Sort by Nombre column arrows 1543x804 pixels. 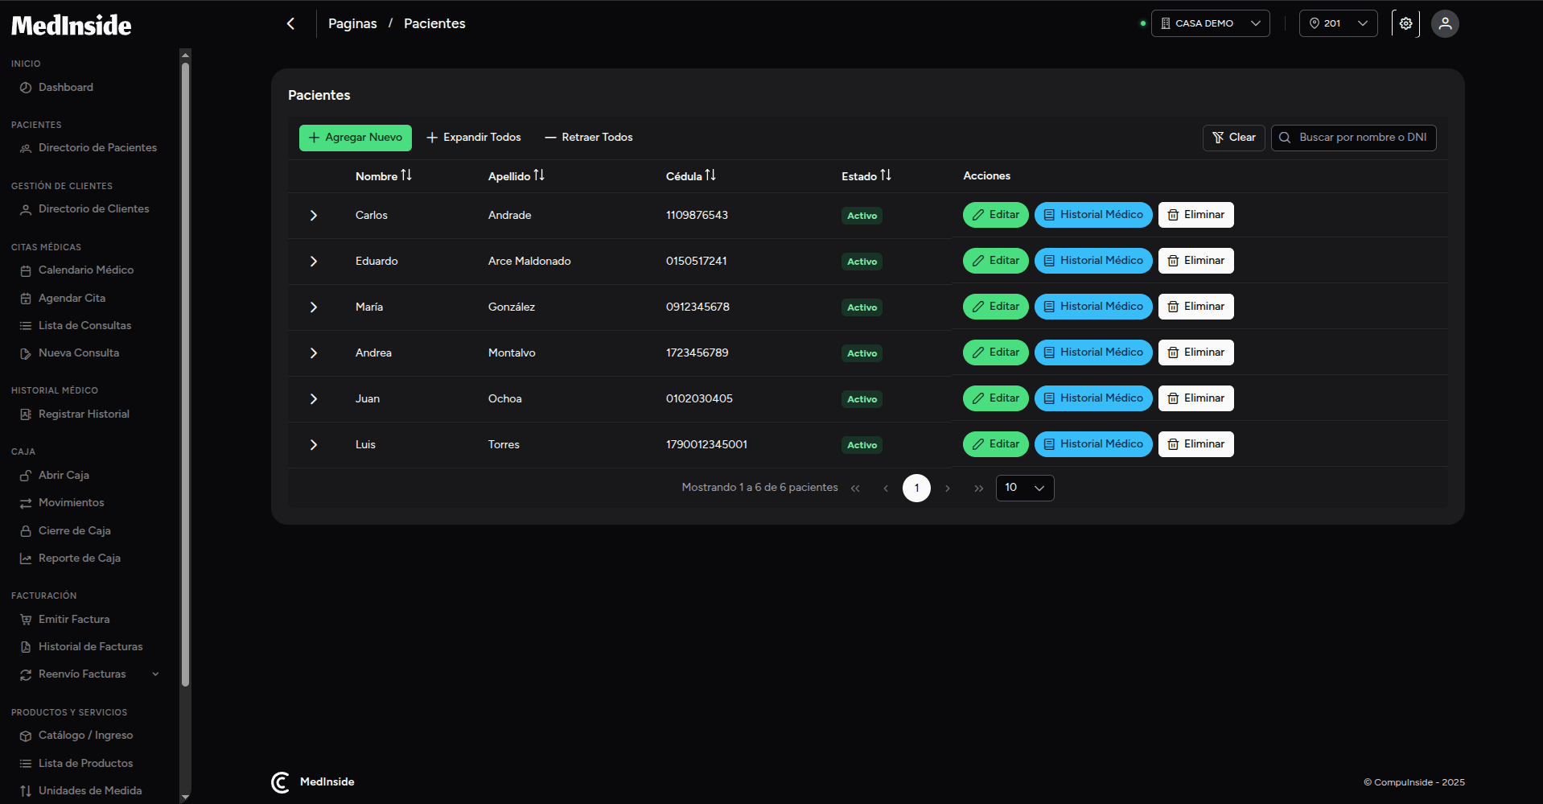(x=406, y=175)
